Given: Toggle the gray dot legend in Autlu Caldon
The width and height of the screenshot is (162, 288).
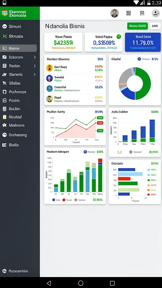Looking at the screenshot, I should coord(131,152).
